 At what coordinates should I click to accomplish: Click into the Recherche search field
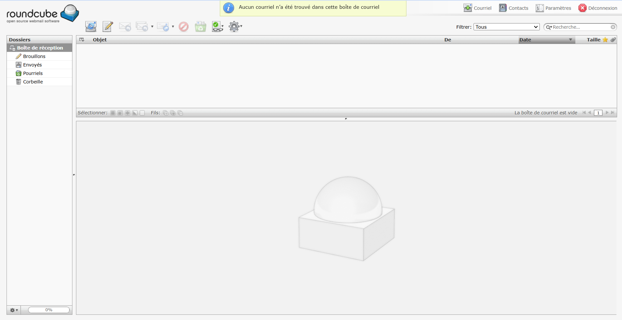[x=581, y=27]
